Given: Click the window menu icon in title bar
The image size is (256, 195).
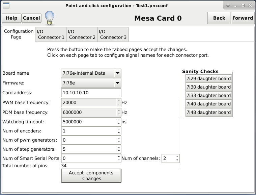Looking at the screenshot, I should tap(6, 5).
